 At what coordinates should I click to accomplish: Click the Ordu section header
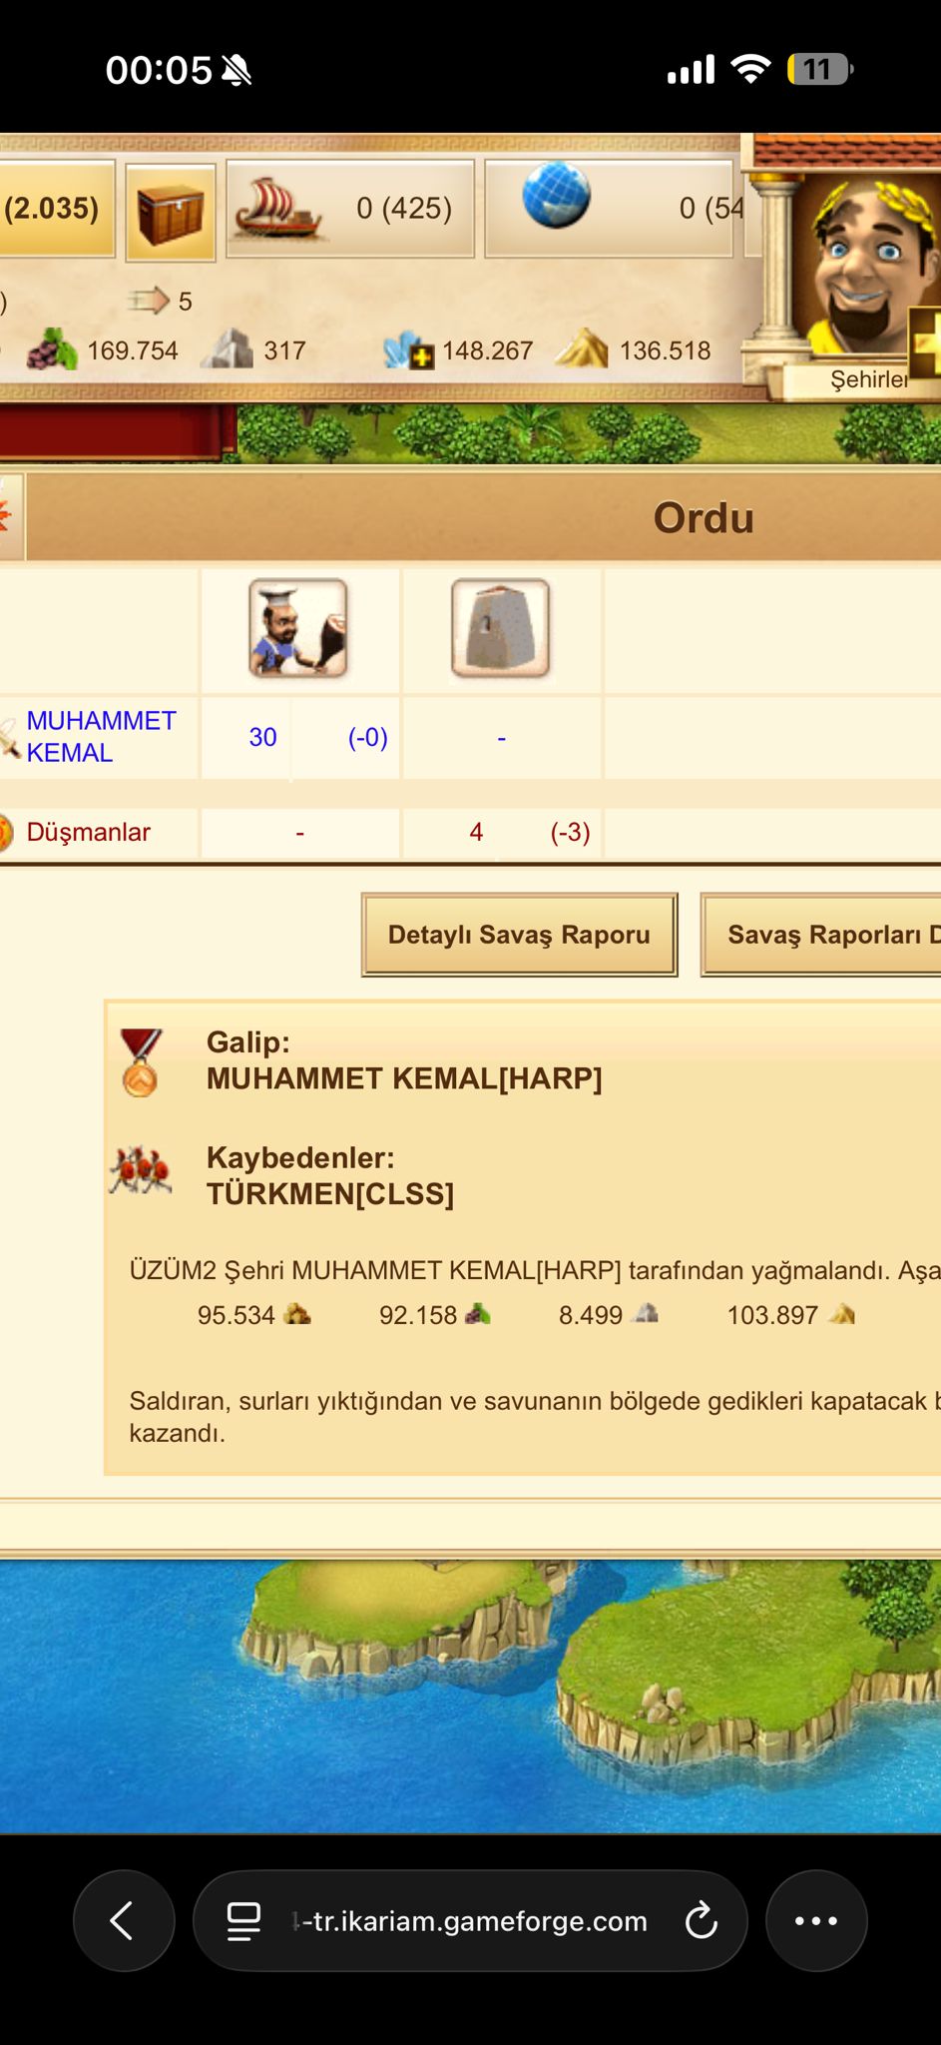(x=703, y=517)
